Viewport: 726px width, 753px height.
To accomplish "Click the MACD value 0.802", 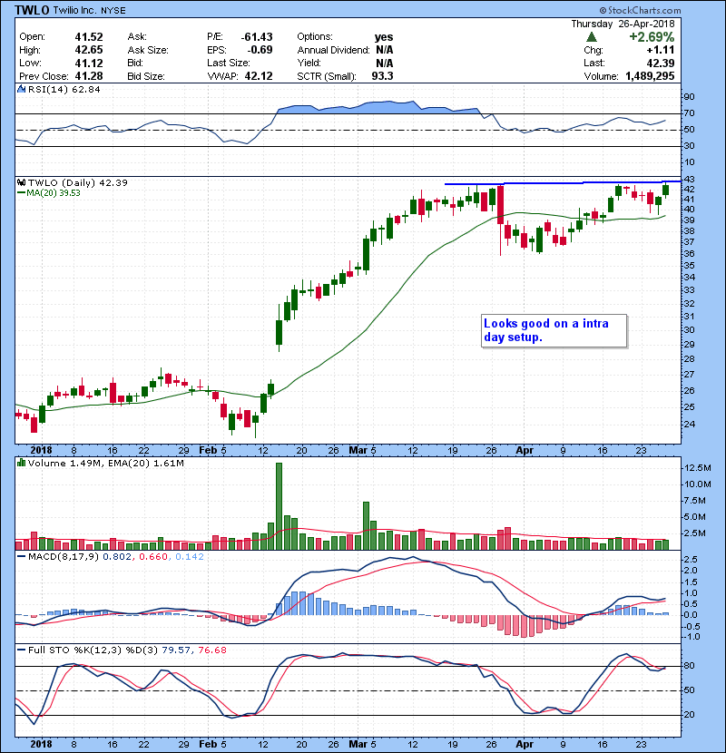I will pos(117,557).
